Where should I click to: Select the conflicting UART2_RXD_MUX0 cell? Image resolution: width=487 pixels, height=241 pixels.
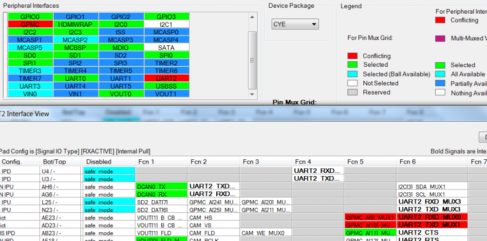(431, 218)
